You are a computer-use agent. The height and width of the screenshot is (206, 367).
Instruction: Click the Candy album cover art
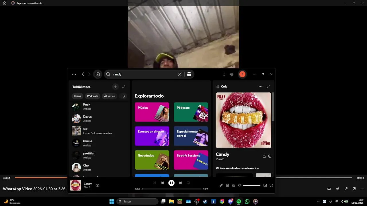pyautogui.click(x=243, y=120)
